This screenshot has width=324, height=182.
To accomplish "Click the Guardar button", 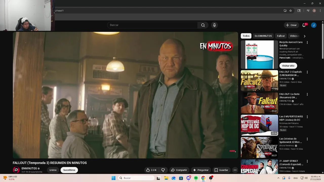I will point(221,170).
